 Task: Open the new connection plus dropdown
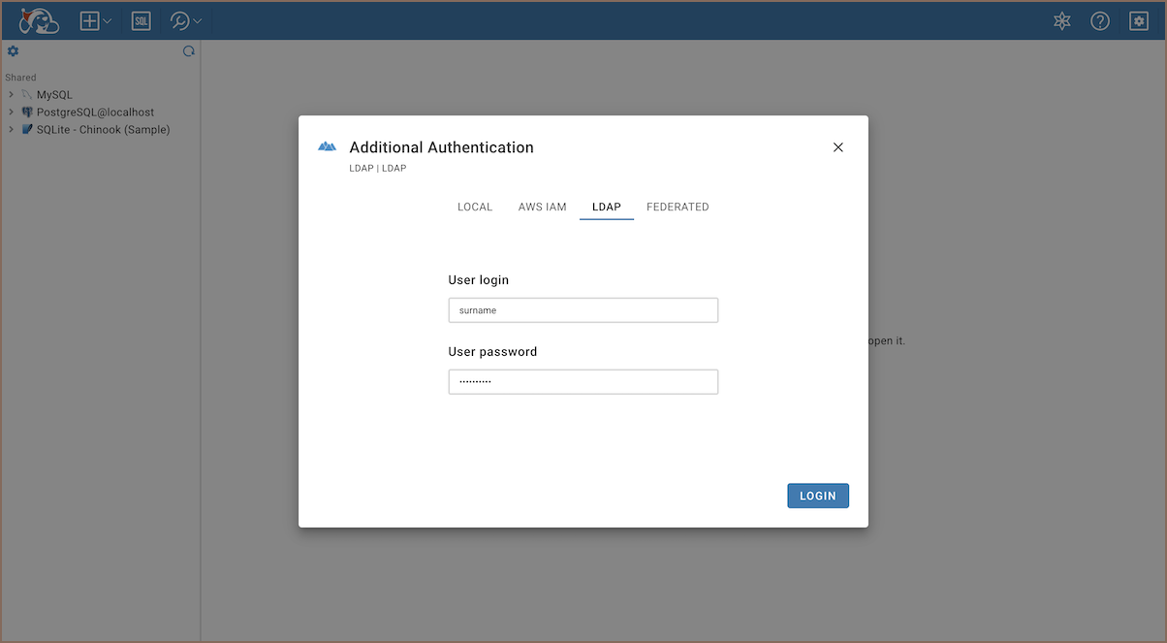[95, 20]
